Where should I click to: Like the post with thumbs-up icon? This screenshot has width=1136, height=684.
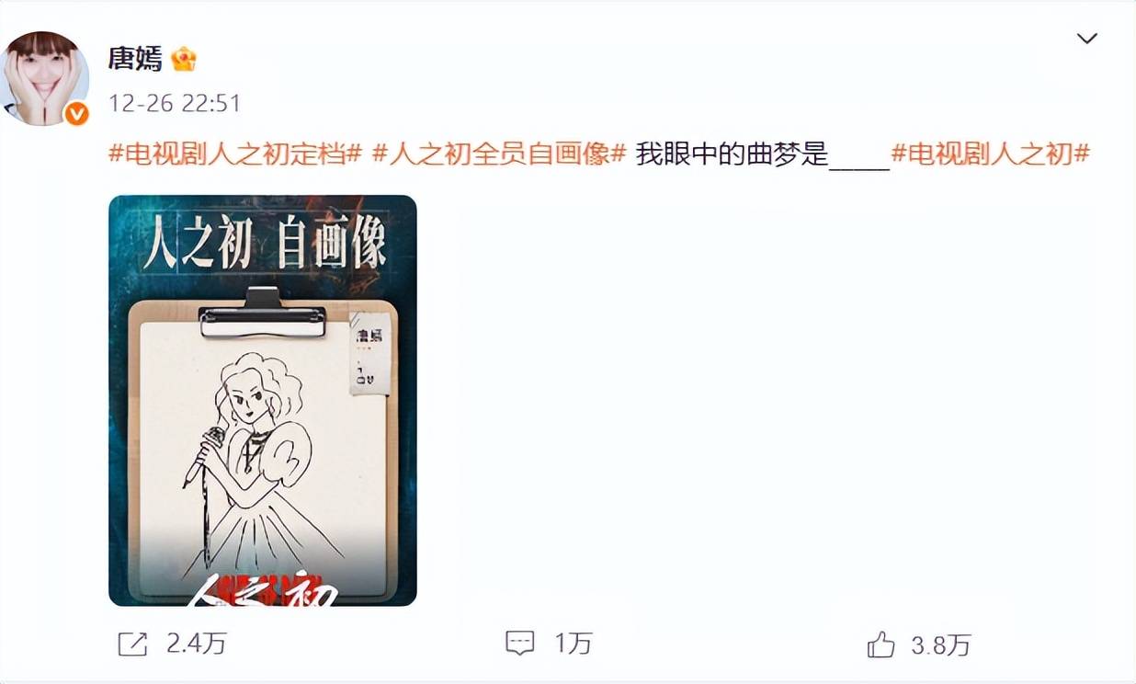click(x=880, y=644)
